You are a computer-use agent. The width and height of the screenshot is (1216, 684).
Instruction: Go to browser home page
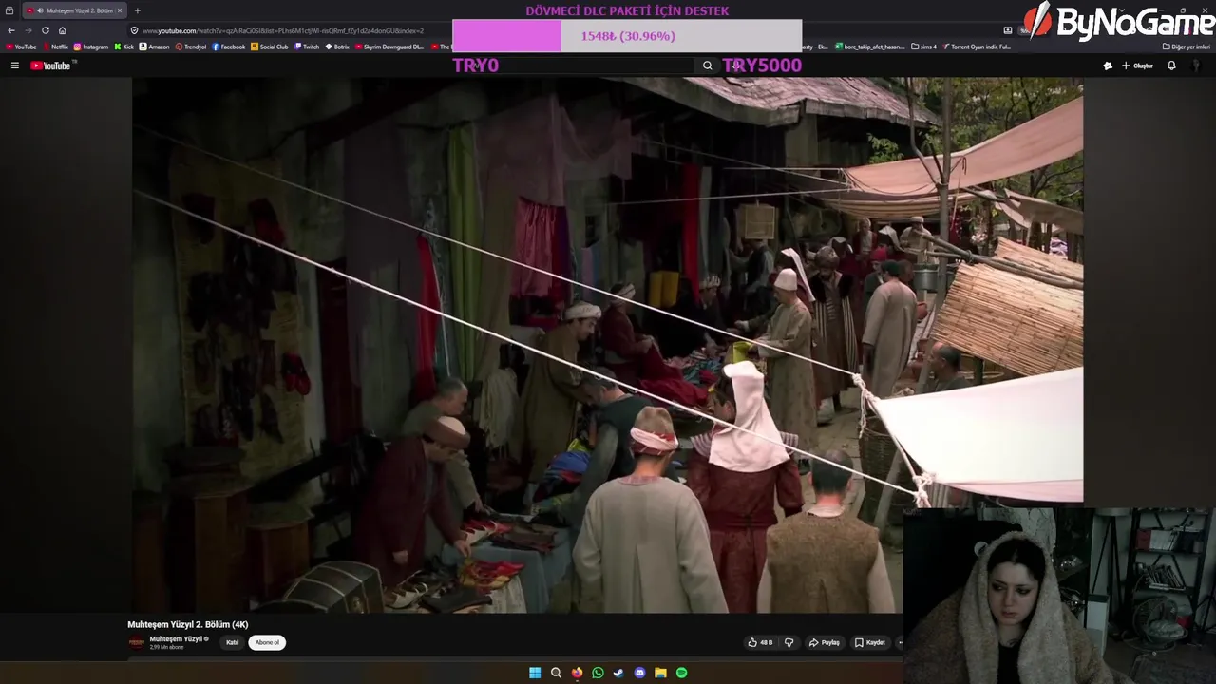[x=63, y=30]
